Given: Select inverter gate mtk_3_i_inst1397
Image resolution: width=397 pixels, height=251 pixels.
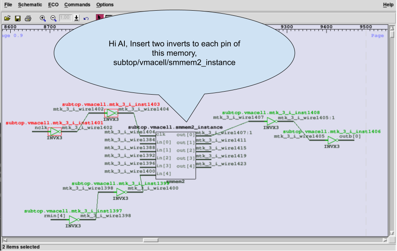Looking at the screenshot, I should [74, 220].
